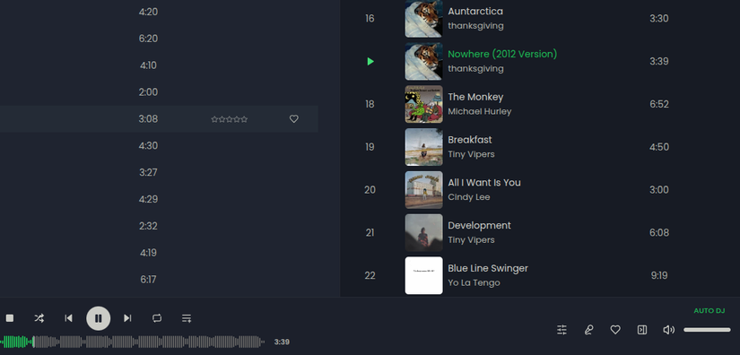This screenshot has width=740, height=355.
Task: Open the equalizer settings icon
Action: point(562,330)
